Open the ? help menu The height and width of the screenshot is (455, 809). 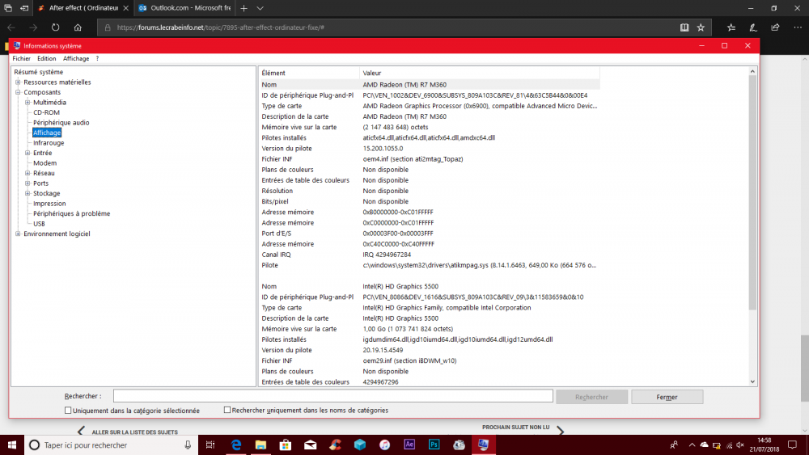coord(97,59)
